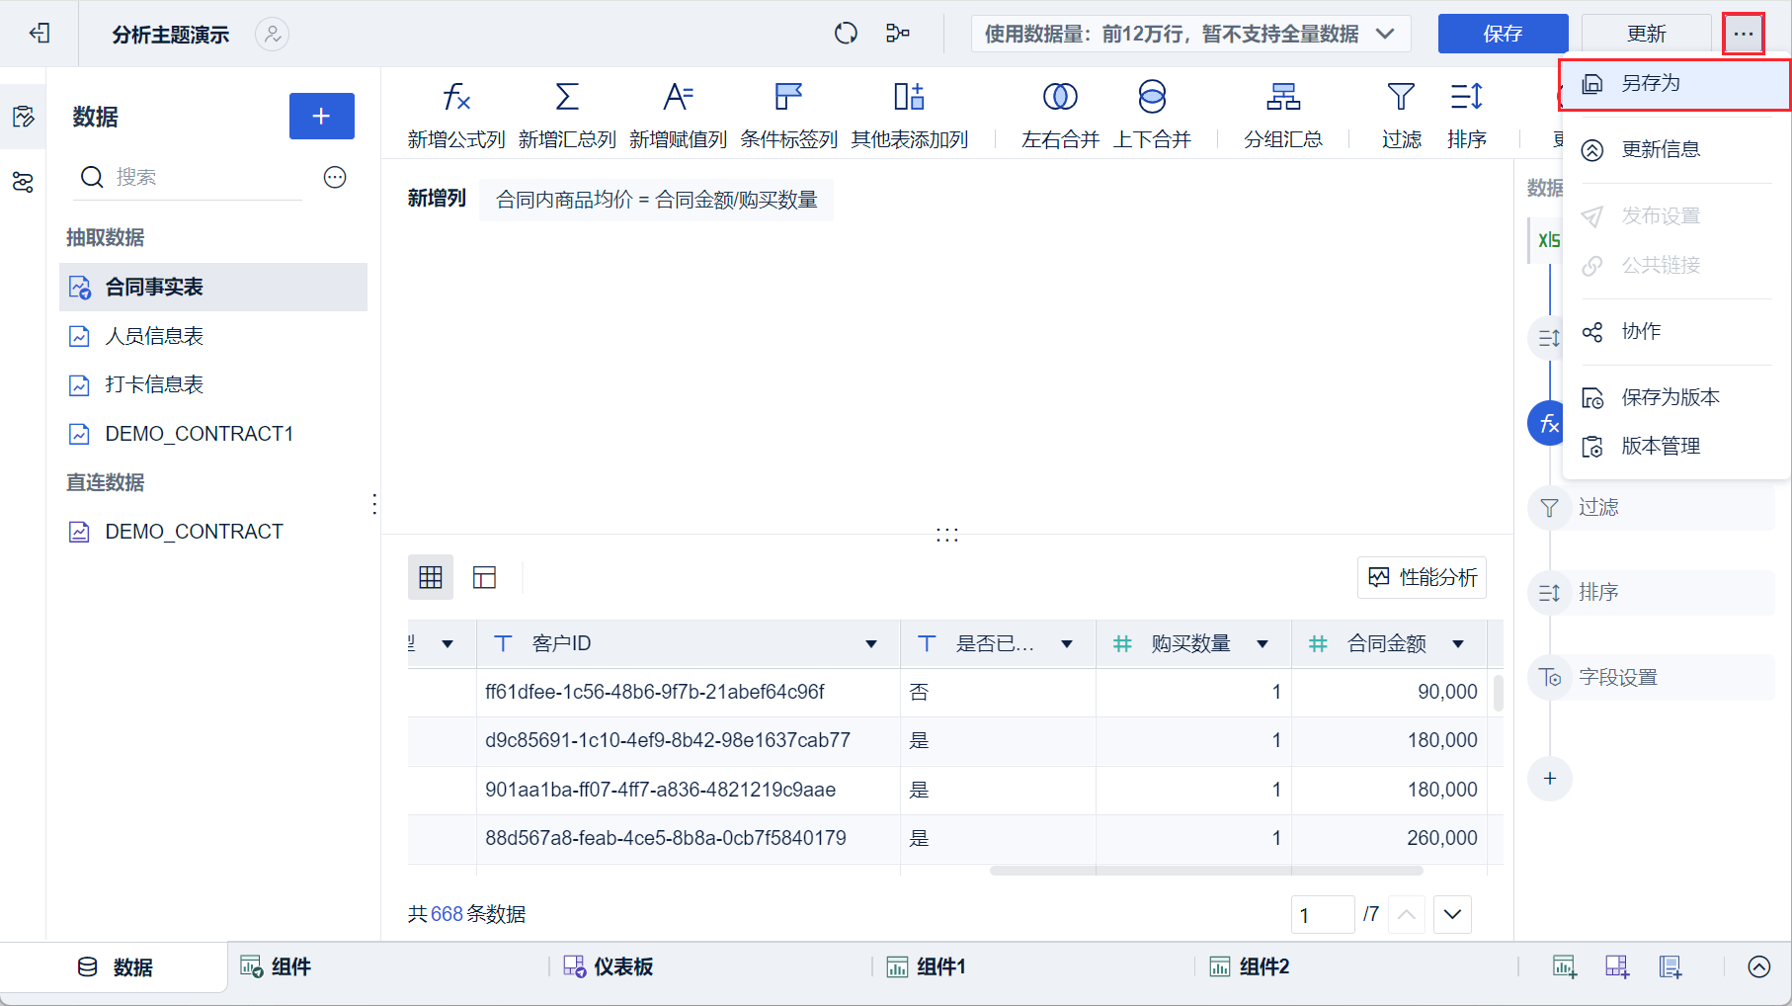Click the blue fx step node
This screenshot has height=1006, width=1792.
coord(1547,424)
